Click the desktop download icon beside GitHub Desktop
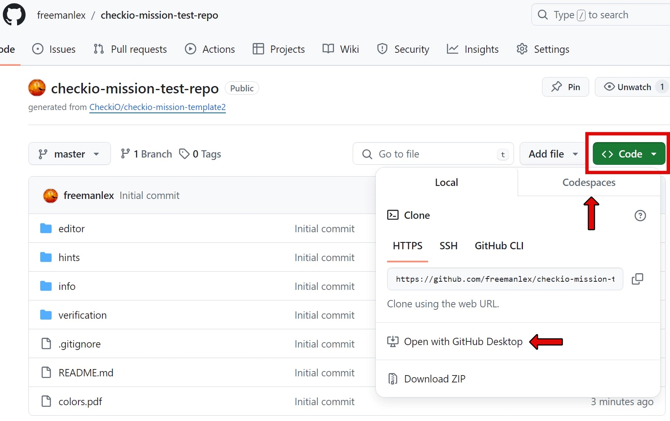The image size is (670, 421). pos(393,341)
